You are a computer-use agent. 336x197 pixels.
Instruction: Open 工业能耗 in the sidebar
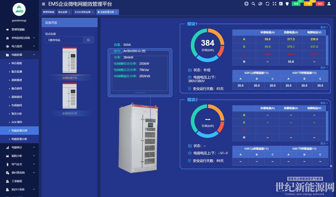19,181
